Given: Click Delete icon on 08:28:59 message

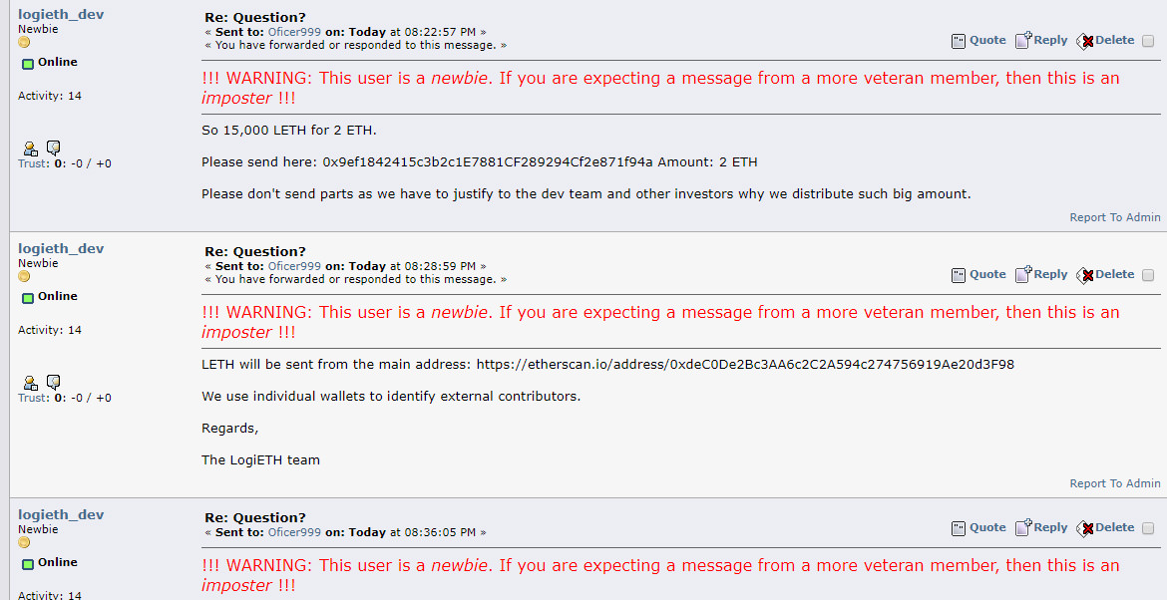Looking at the screenshot, I should click(x=1084, y=275).
